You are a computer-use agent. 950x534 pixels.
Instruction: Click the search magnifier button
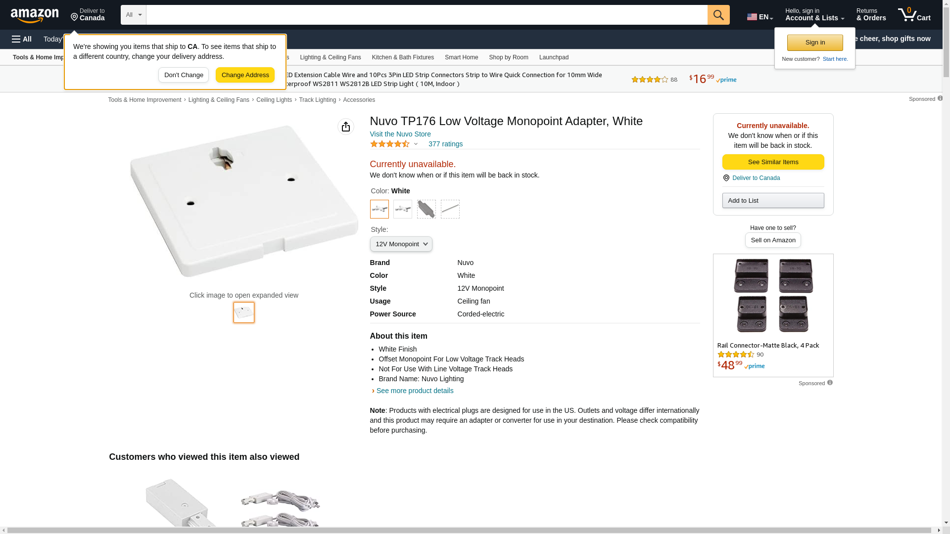(718, 15)
